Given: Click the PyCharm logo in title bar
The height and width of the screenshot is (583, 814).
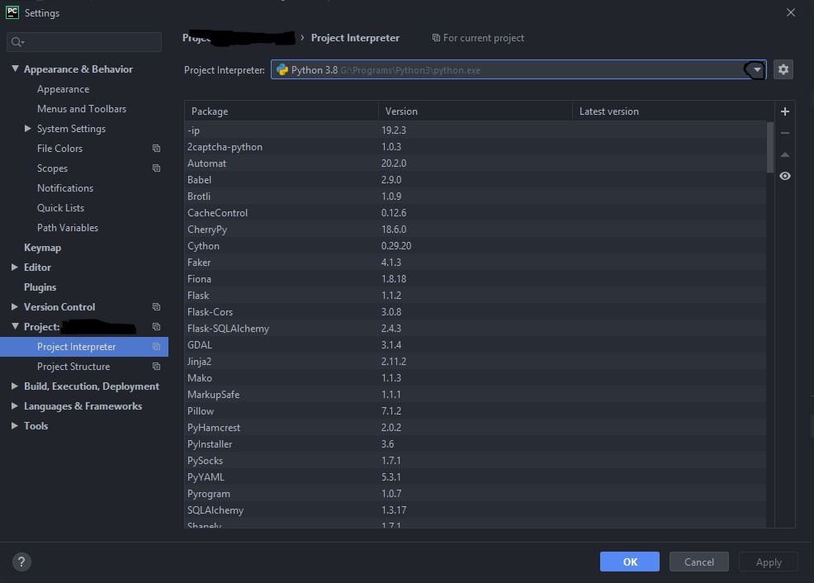Looking at the screenshot, I should 12,12.
